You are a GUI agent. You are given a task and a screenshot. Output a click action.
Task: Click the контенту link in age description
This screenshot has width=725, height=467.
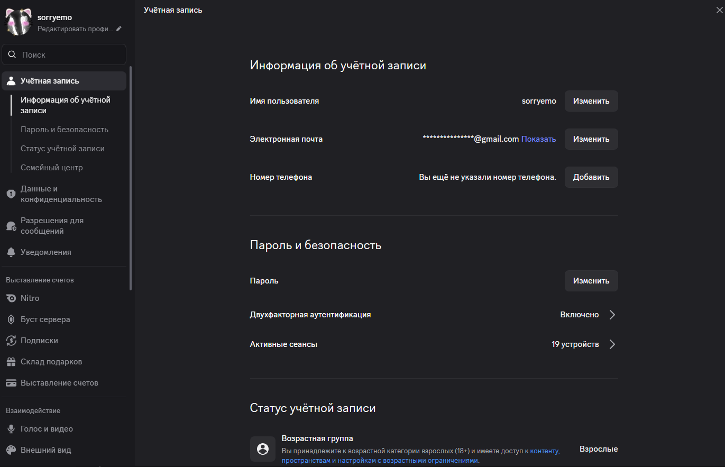[x=544, y=451]
